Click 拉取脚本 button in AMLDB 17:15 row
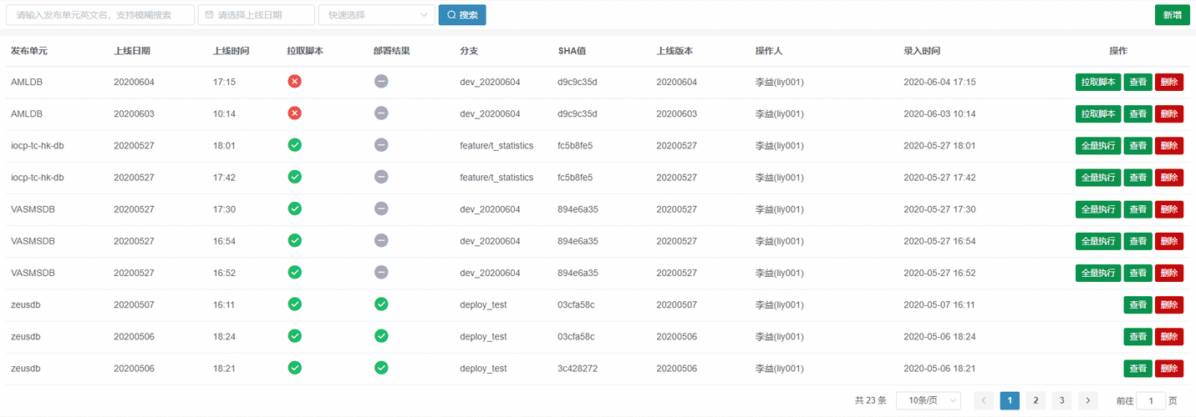Viewport: 1196px width, 417px height. coord(1098,82)
